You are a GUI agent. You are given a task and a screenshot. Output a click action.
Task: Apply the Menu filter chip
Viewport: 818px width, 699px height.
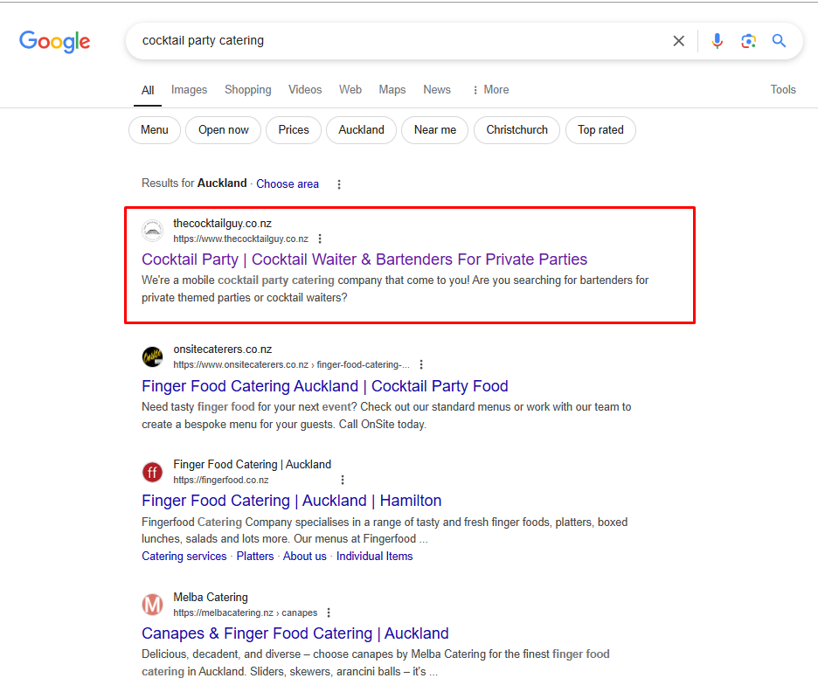point(155,130)
